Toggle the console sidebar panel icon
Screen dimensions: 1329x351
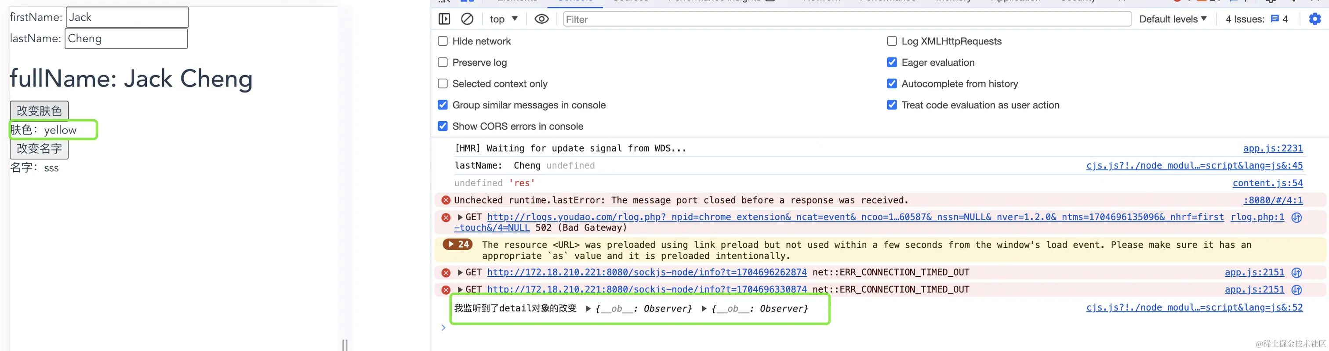[x=444, y=19]
